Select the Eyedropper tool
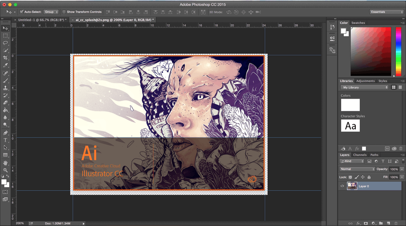Screen dimensions: 406x226 coord(5,66)
